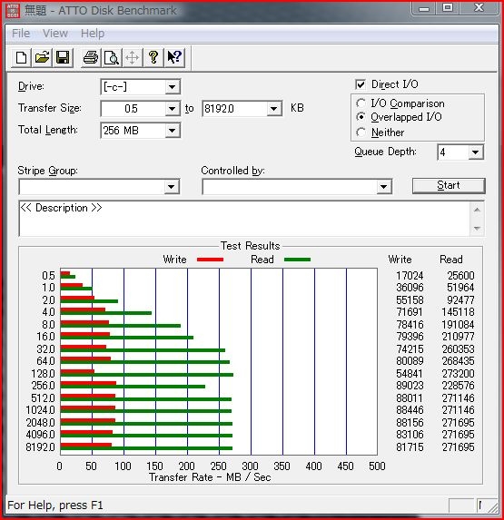
Task: Click the read value 145118
Action: tap(458, 312)
